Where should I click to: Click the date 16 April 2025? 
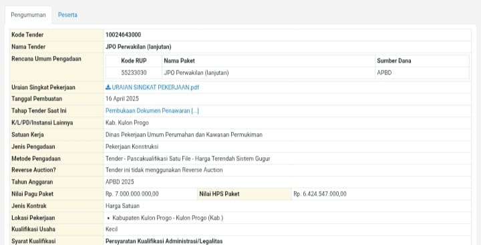122,99
